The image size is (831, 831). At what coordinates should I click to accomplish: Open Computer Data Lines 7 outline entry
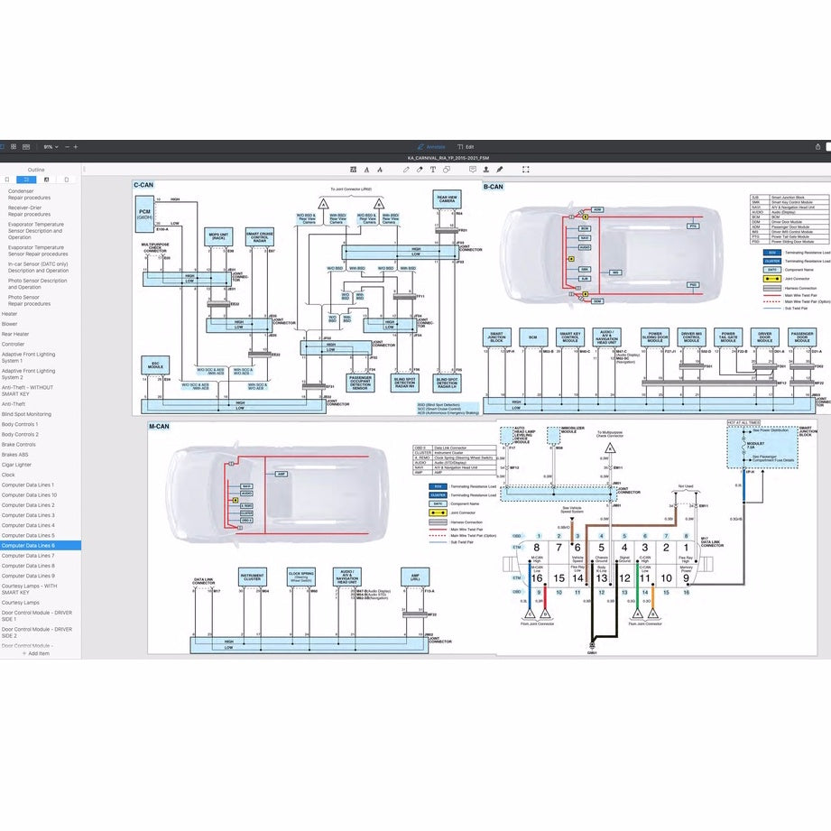(28, 556)
